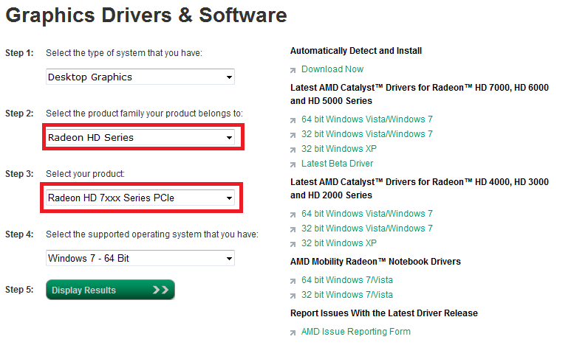
Task: Open the Radeon HD Series product family dropdown
Action: (x=140, y=137)
